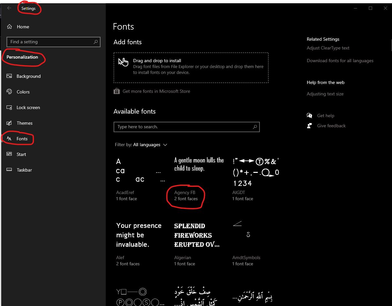The height and width of the screenshot is (306, 392).
Task: Open the Colors settings page
Action: click(x=23, y=92)
